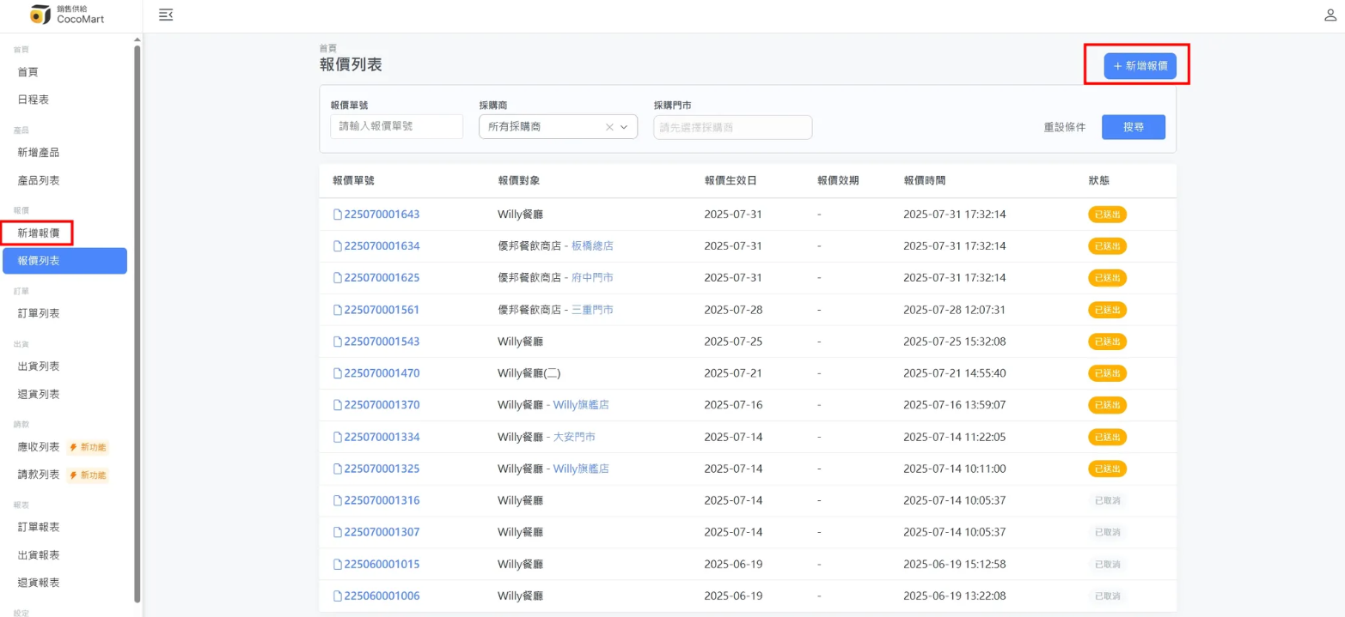This screenshot has height=617, width=1345.
Task: Click the lightning 新功能 badge next to 應收列表
Action: click(88, 447)
